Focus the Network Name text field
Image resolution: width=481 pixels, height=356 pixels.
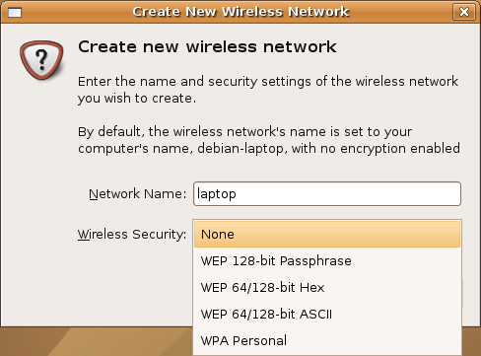point(327,194)
